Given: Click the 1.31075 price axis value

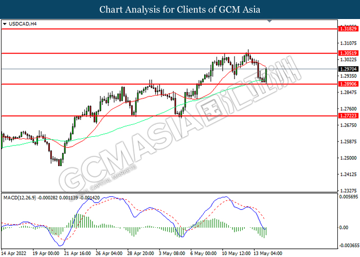Looking at the screenshot, I should pos(348,43).
